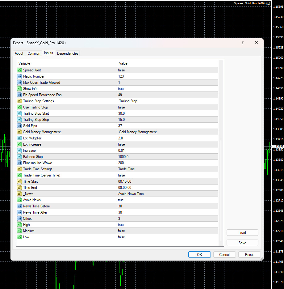This screenshot has height=289, width=284.
Task: Click the smiley face icon on chart
Action: pos(268,3)
